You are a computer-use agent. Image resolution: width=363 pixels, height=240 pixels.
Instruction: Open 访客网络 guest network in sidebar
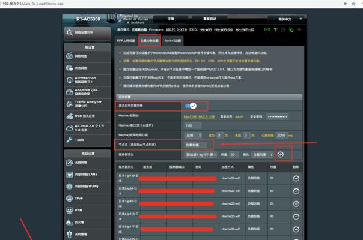pyautogui.click(x=87, y=68)
